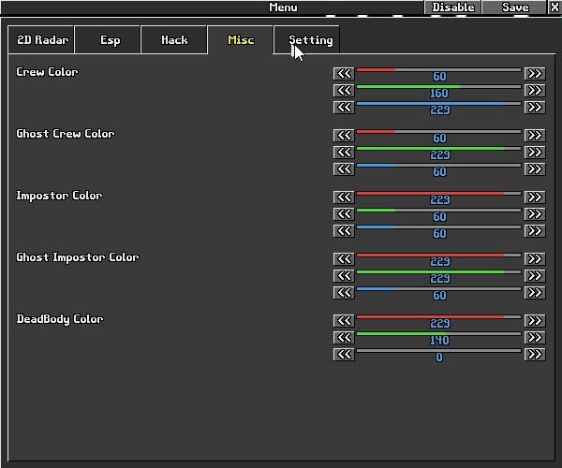
Task: Decrease Impostor Color green value
Action: click(x=344, y=213)
